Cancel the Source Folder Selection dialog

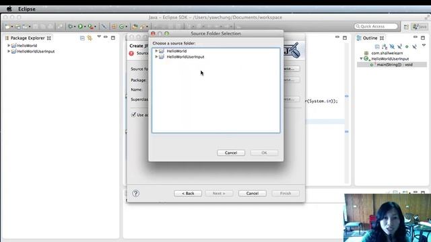tap(231, 153)
